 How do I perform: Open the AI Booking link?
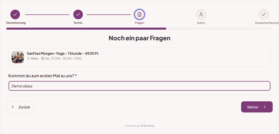(x=147, y=126)
